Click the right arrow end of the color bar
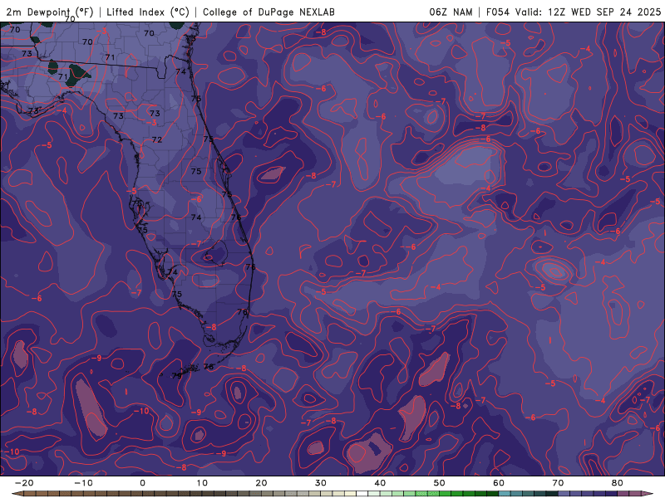This screenshot has height=498, width=665. [x=648, y=494]
